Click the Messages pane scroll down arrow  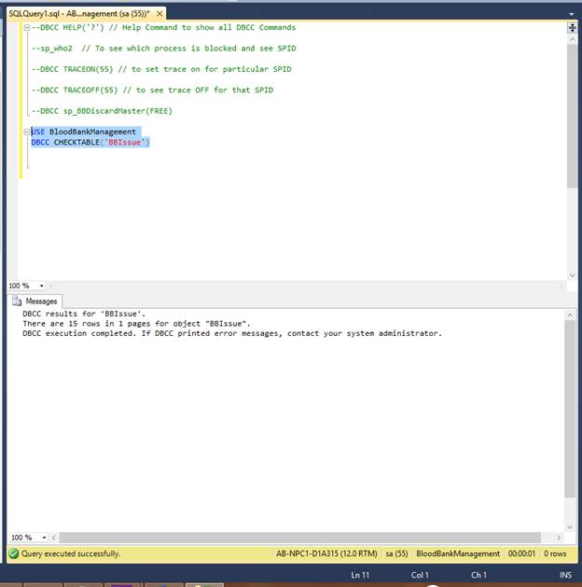pos(570,527)
